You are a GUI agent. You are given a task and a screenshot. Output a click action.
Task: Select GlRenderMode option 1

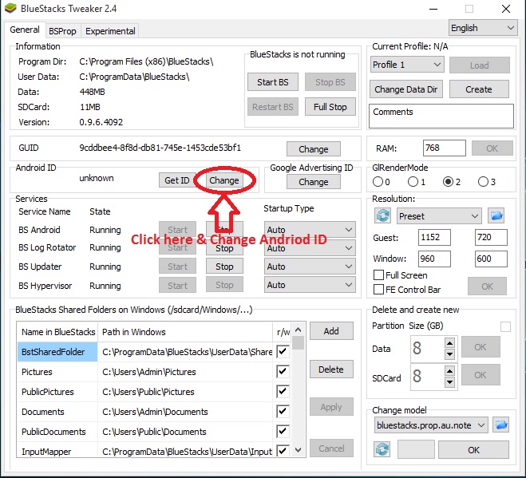(413, 182)
